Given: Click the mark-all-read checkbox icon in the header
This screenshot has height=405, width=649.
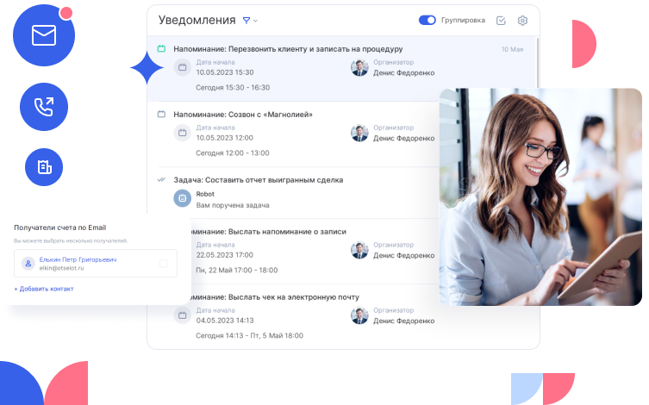Looking at the screenshot, I should point(502,21).
